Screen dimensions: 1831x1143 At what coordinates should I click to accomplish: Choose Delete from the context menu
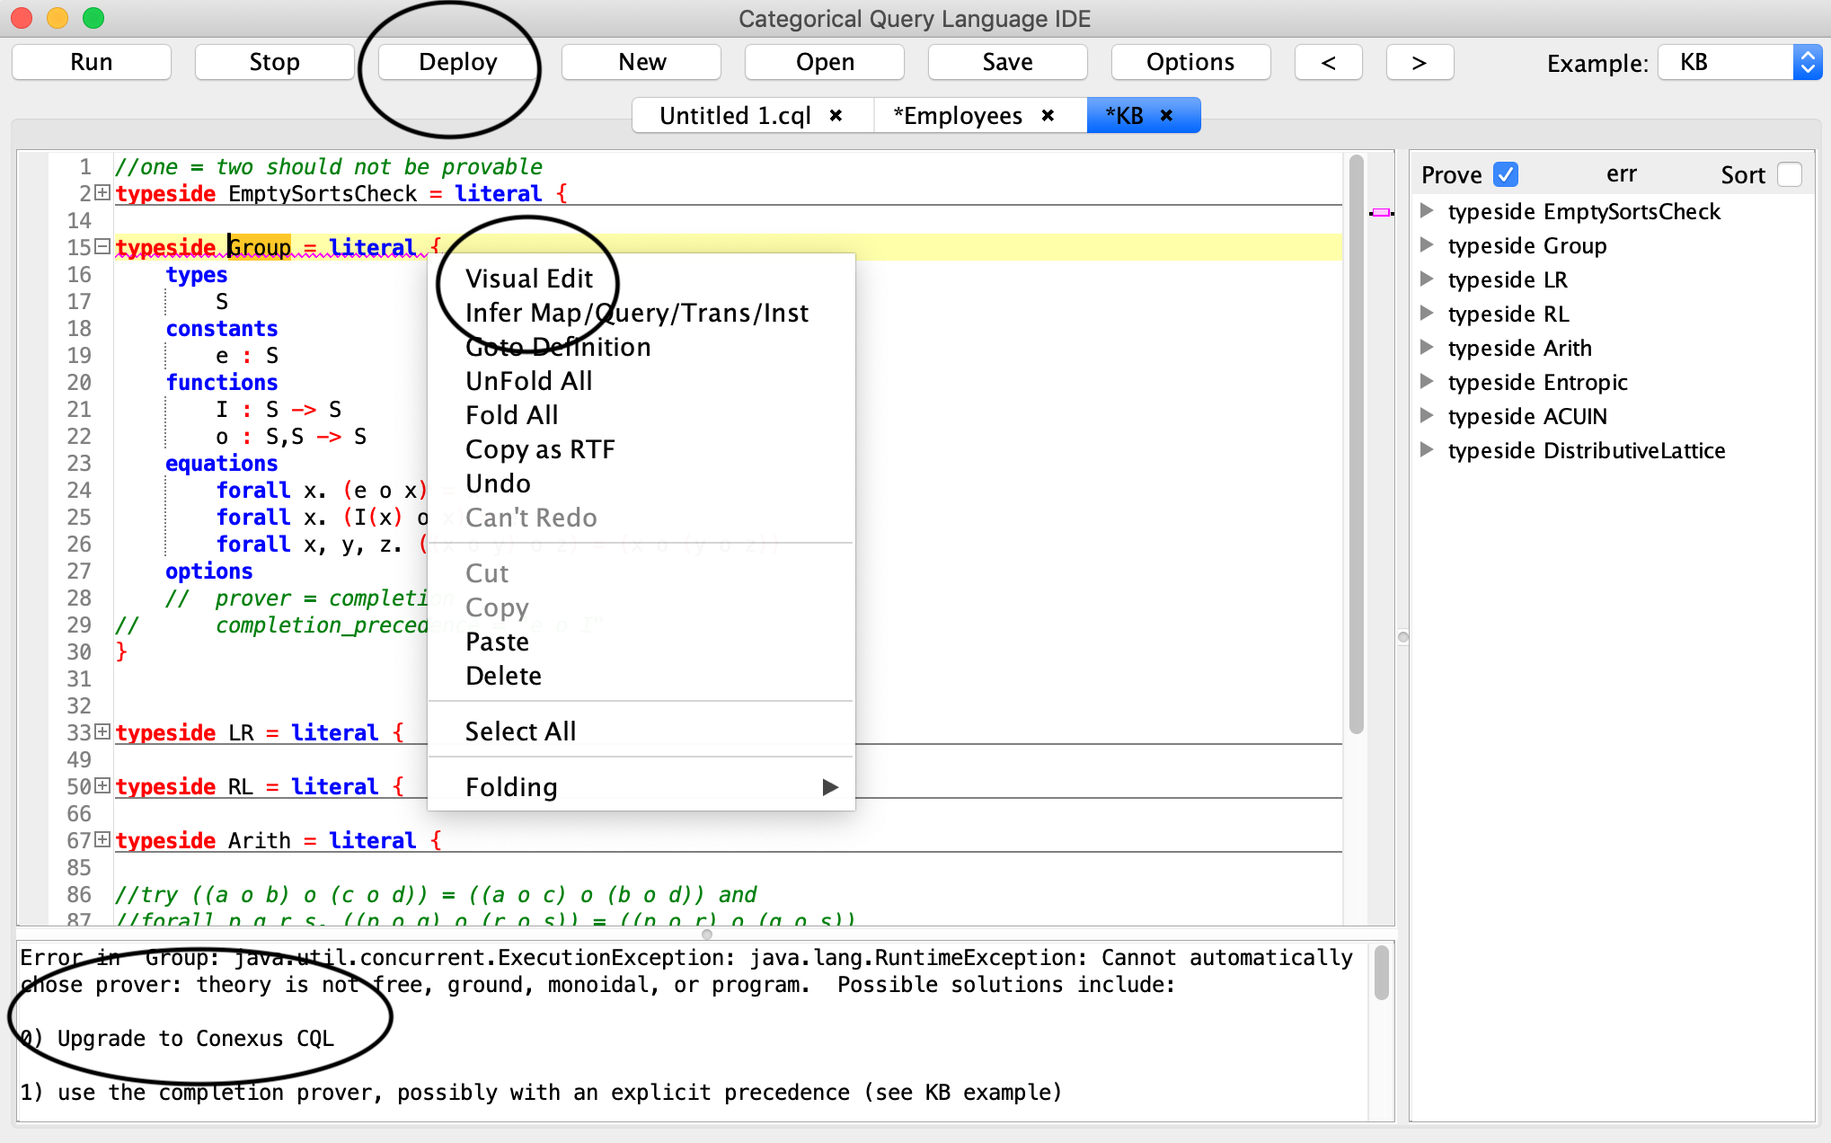(641, 676)
